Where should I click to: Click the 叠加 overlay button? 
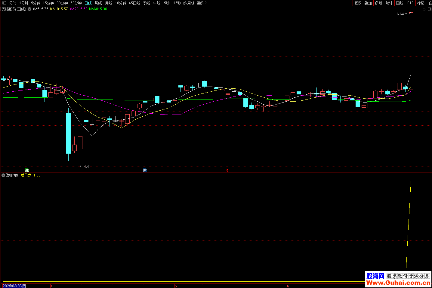point(368,3)
